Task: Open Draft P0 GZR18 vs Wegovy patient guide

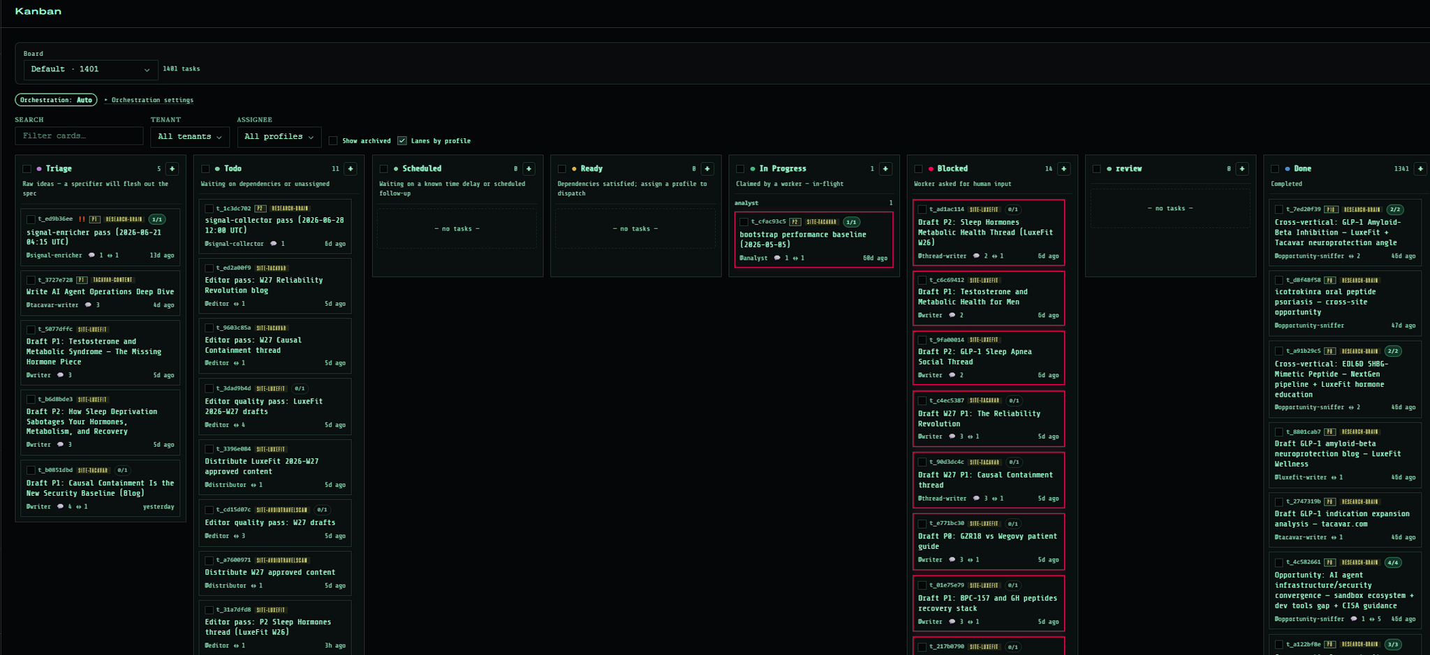Action: (988, 541)
